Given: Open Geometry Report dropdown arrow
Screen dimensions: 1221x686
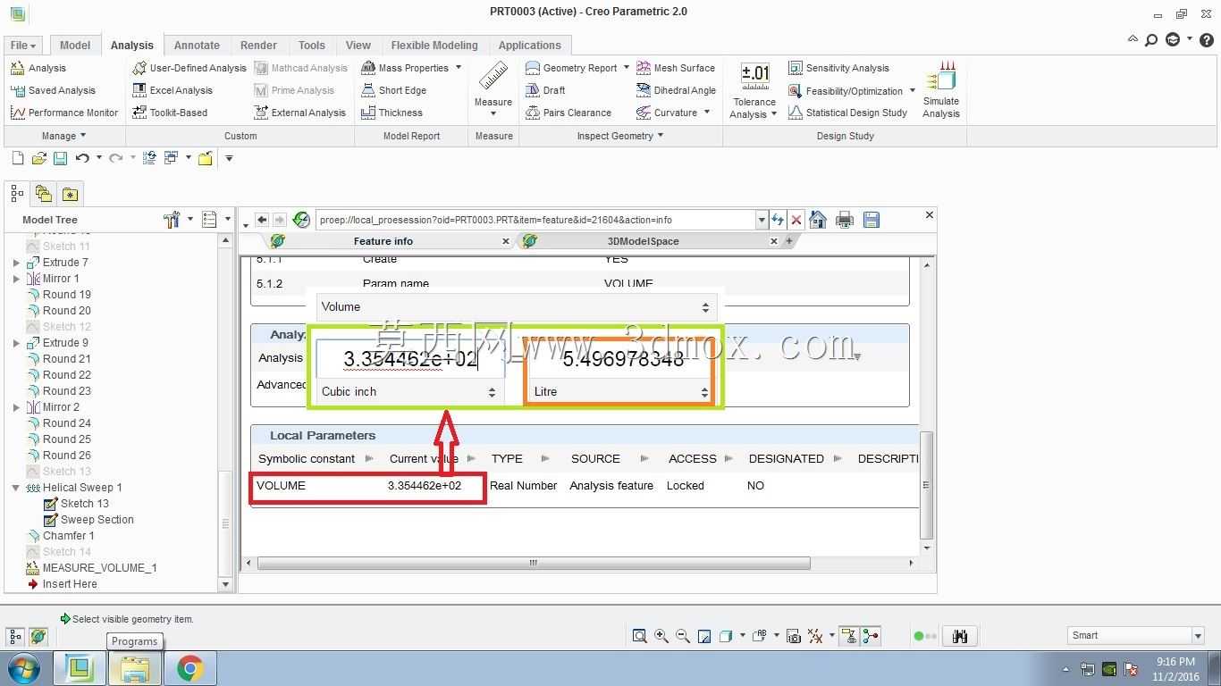Looking at the screenshot, I should [627, 68].
